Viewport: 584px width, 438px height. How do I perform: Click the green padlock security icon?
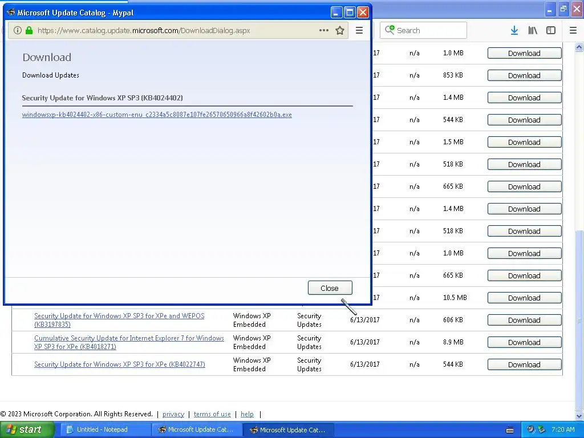coord(29,31)
